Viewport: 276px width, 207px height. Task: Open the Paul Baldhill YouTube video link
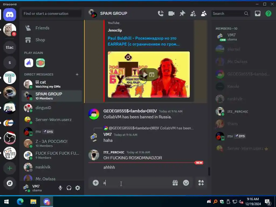pos(143,41)
